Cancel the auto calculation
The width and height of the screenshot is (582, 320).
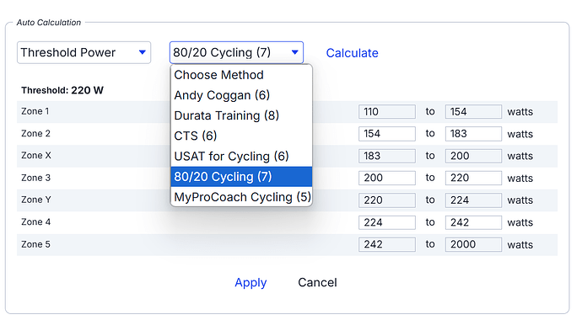pyautogui.click(x=317, y=283)
